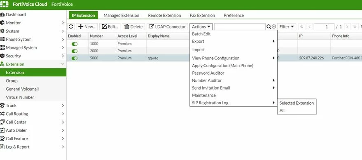This screenshot has width=362, height=160.
Task: Choose Selected Extension in SIP log submenu
Action: pos(297,103)
